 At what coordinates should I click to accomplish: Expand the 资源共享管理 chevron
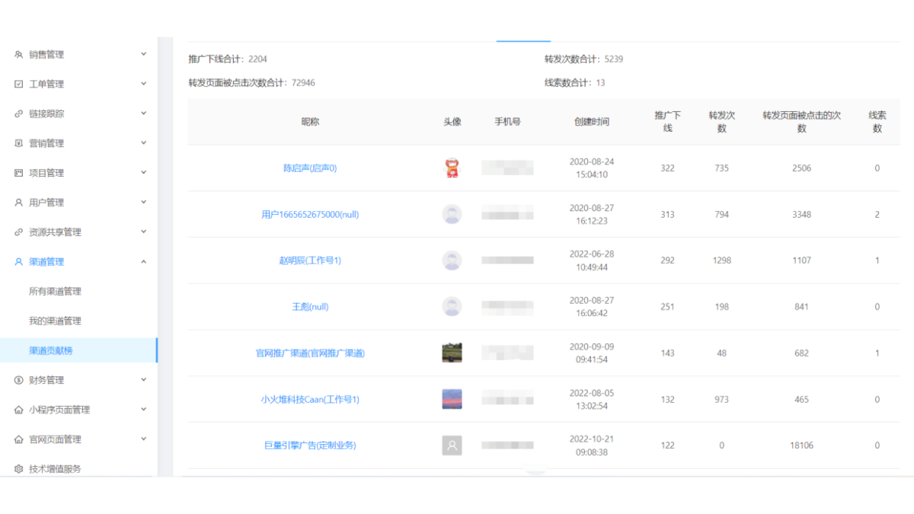click(x=143, y=232)
